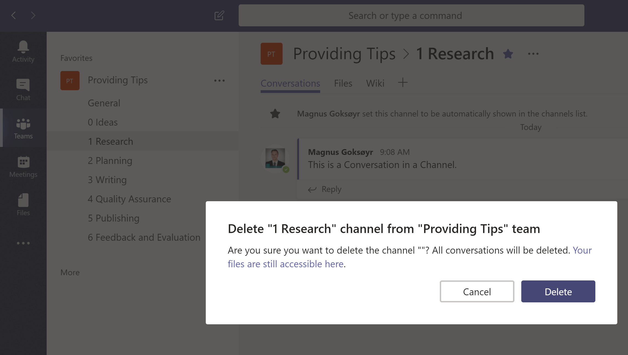Open the Meetings section
628x355 pixels.
tap(23, 166)
